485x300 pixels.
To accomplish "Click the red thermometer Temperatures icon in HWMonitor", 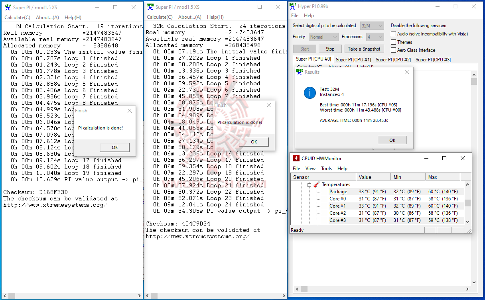I will pos(317,184).
